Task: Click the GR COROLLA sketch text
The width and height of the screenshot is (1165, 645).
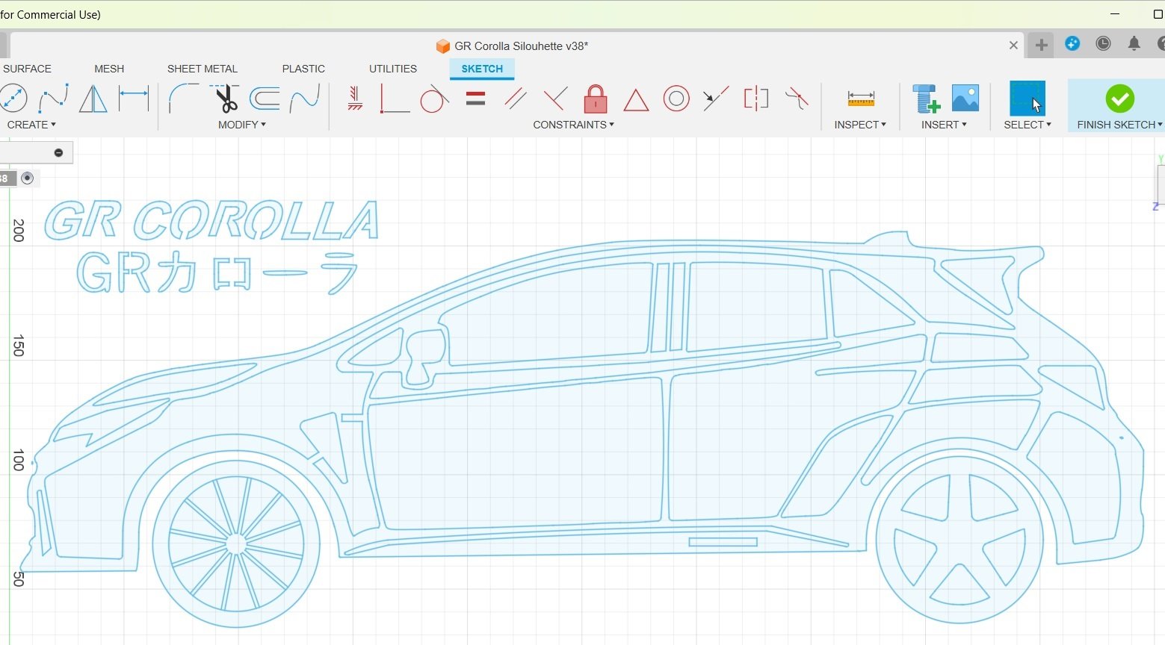Action: pyautogui.click(x=211, y=220)
